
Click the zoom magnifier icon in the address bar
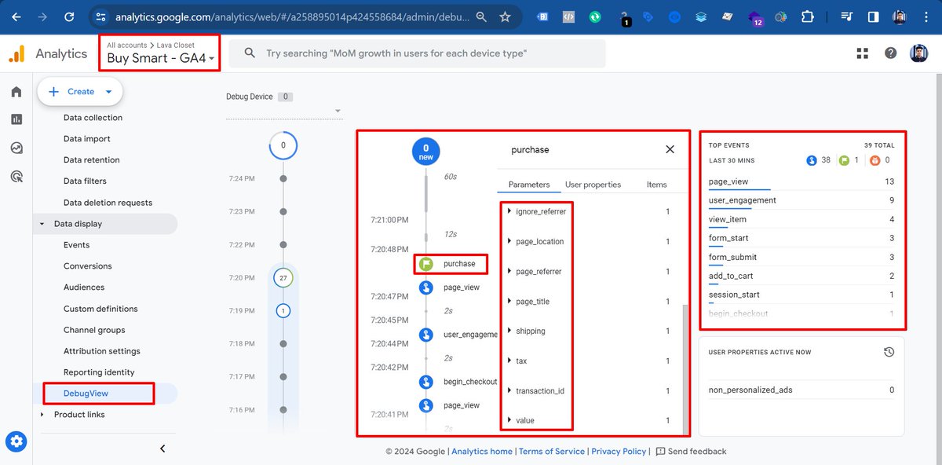click(x=482, y=16)
